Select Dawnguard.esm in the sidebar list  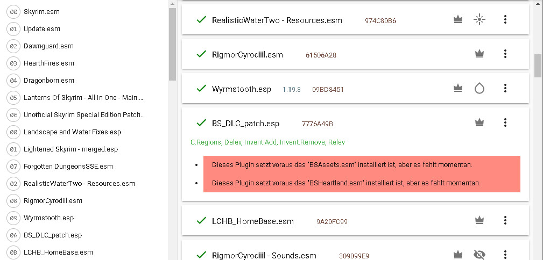pos(48,46)
